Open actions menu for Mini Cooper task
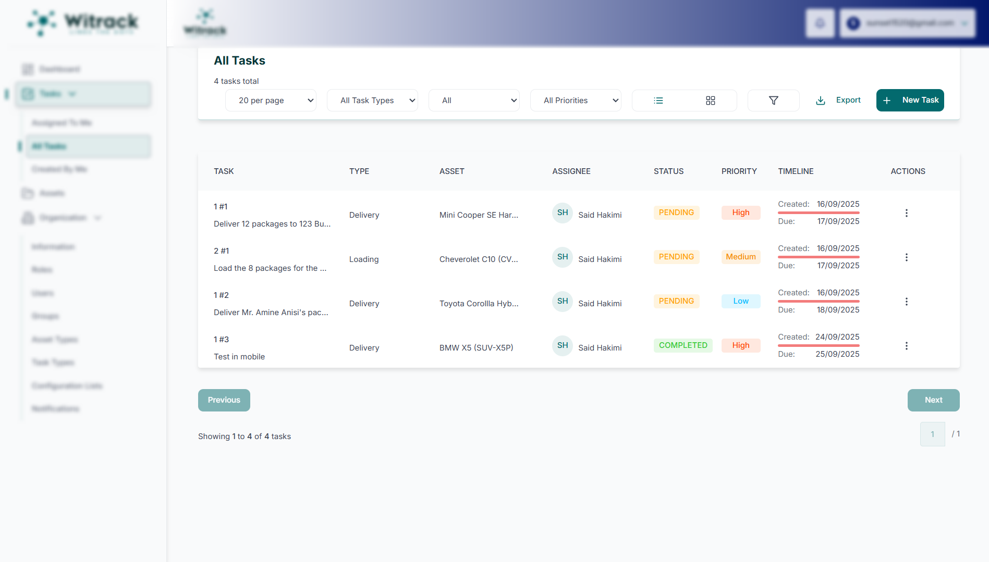989x562 pixels. 906,213
